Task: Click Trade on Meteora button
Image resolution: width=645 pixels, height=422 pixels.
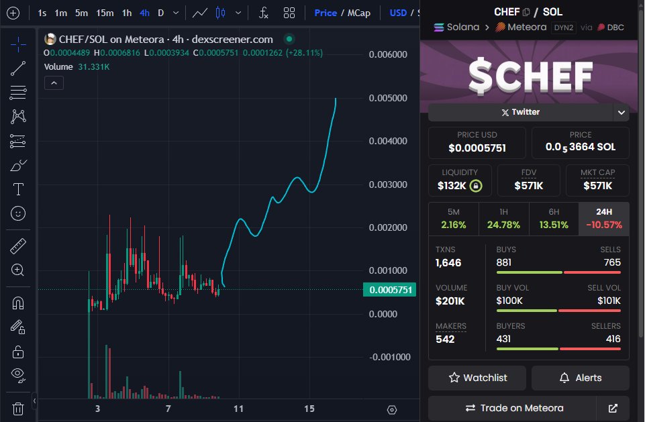Action: [512, 408]
